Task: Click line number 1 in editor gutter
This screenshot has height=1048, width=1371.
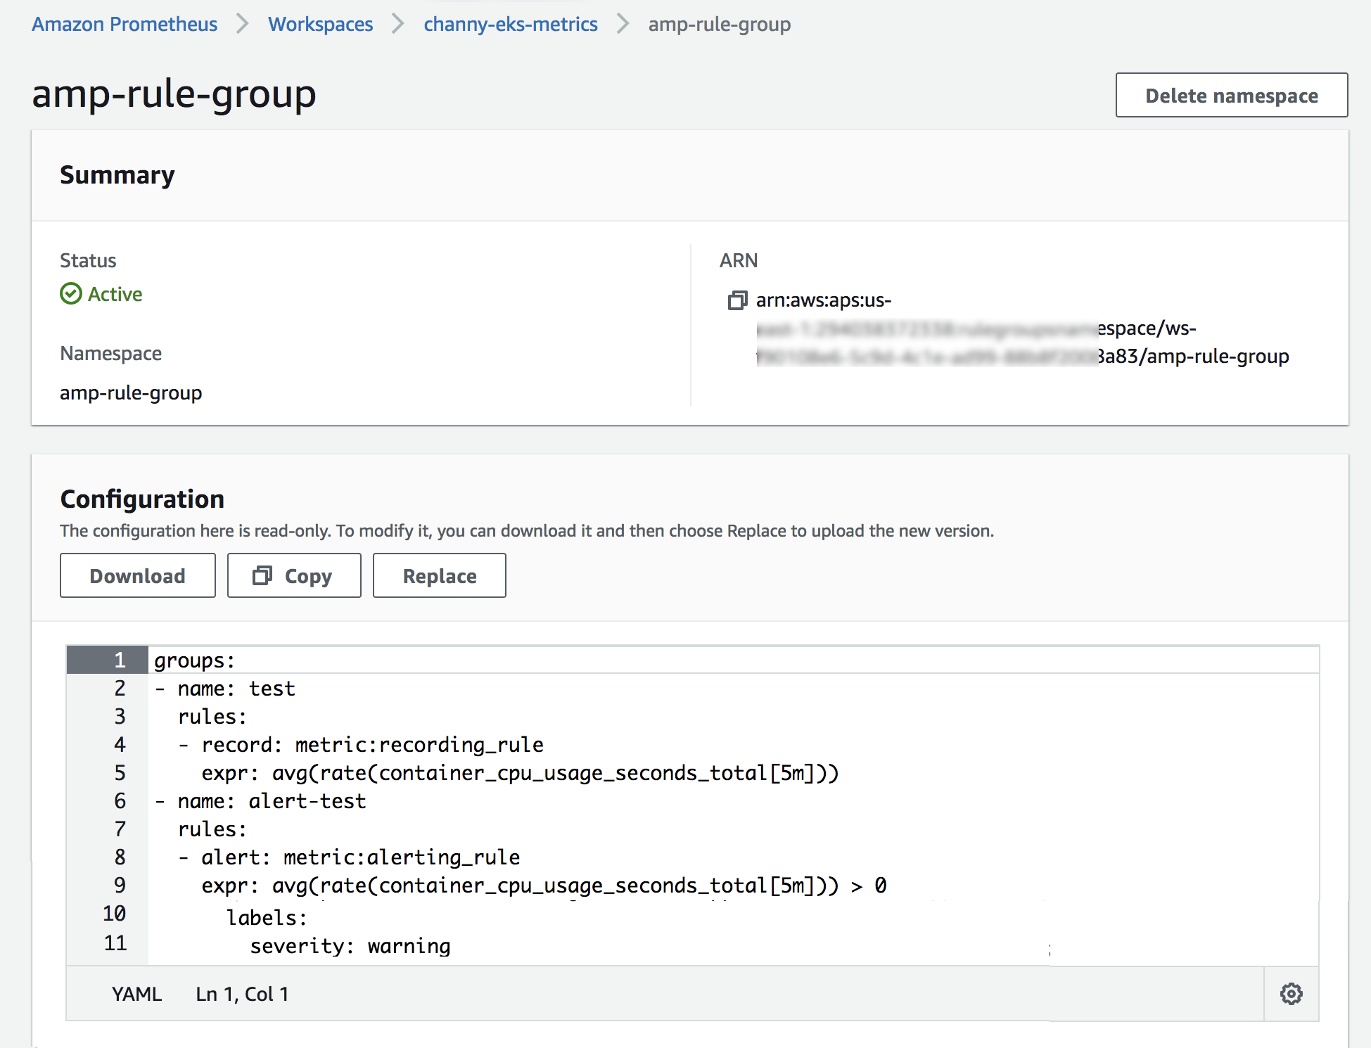Action: pyautogui.click(x=120, y=660)
